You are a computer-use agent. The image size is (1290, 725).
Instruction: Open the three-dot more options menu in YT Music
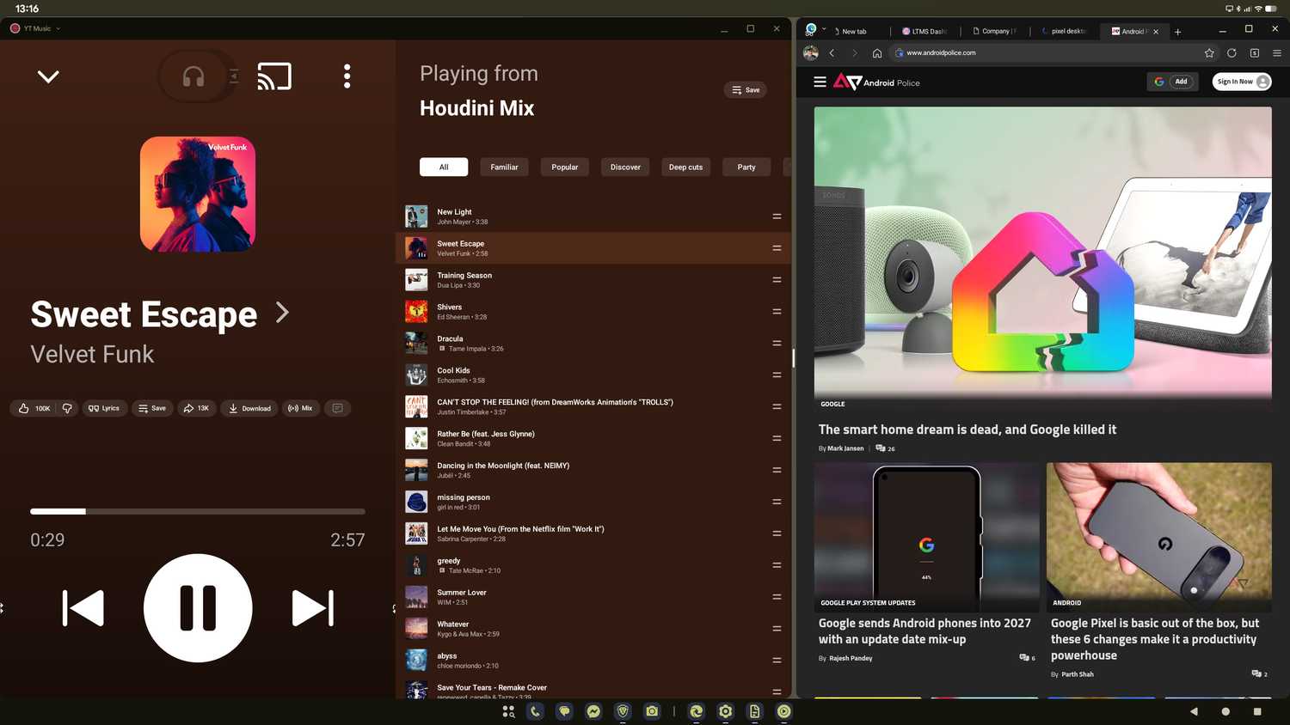347,76
